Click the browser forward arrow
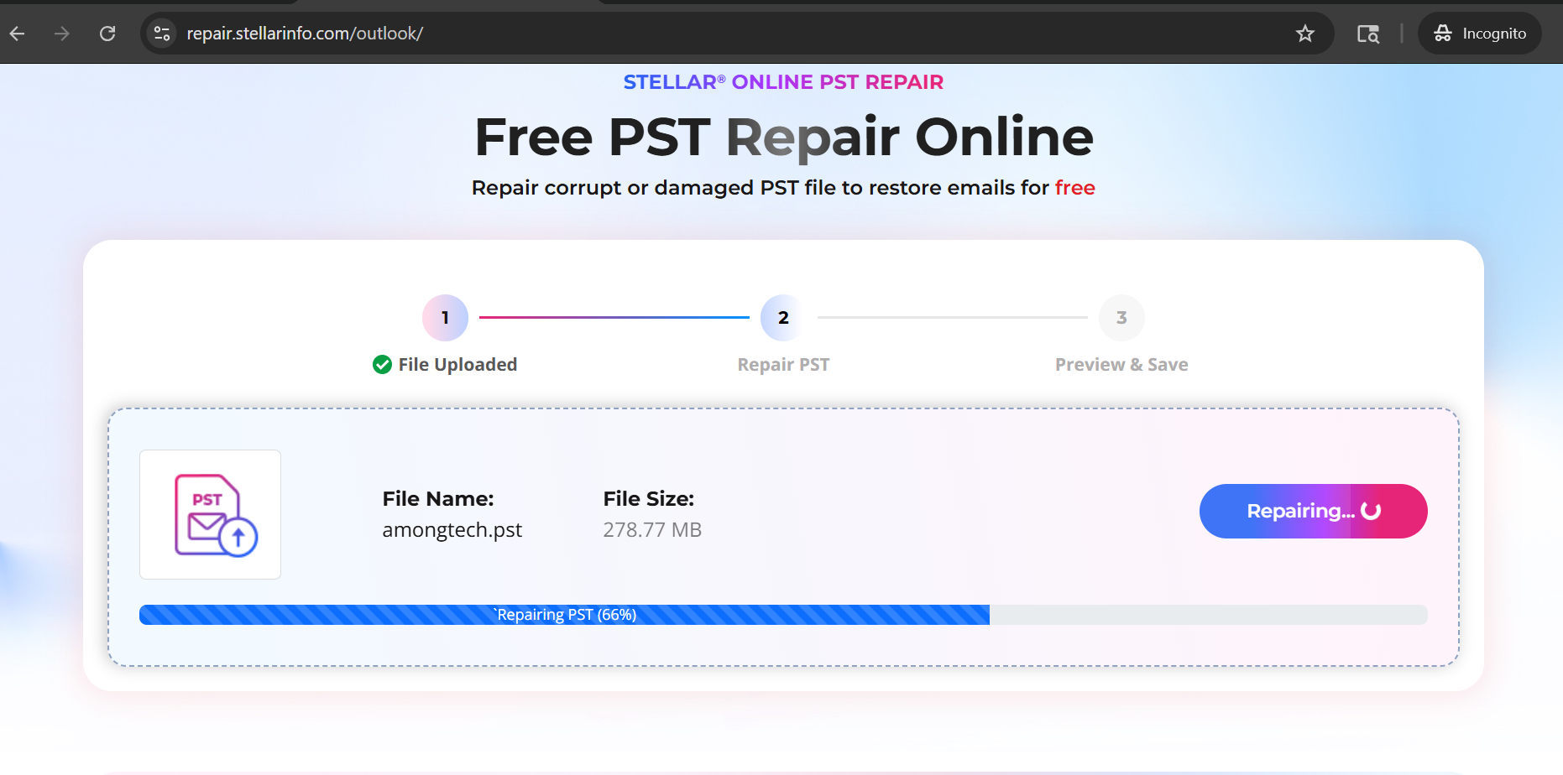1563x775 pixels. coord(61,34)
